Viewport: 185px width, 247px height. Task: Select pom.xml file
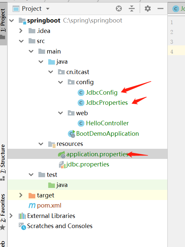pyautogui.click(x=49, y=206)
